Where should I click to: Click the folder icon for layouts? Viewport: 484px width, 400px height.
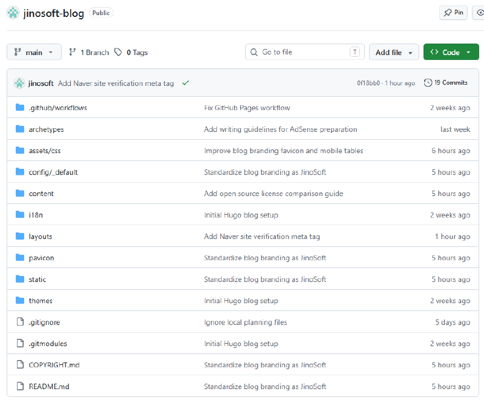coord(20,236)
